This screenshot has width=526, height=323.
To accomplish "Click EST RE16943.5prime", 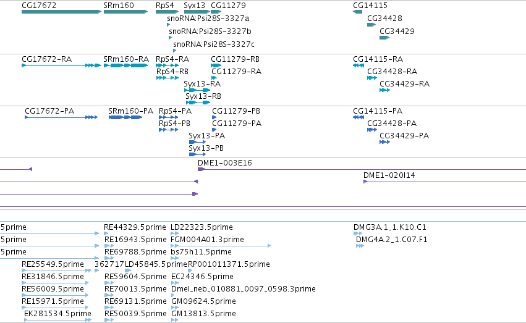I will 135,240.
